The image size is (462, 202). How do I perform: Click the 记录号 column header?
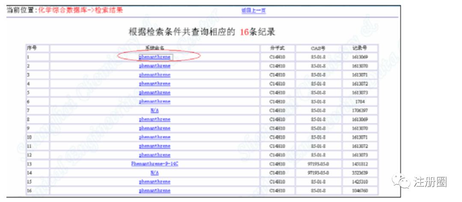(x=360, y=48)
